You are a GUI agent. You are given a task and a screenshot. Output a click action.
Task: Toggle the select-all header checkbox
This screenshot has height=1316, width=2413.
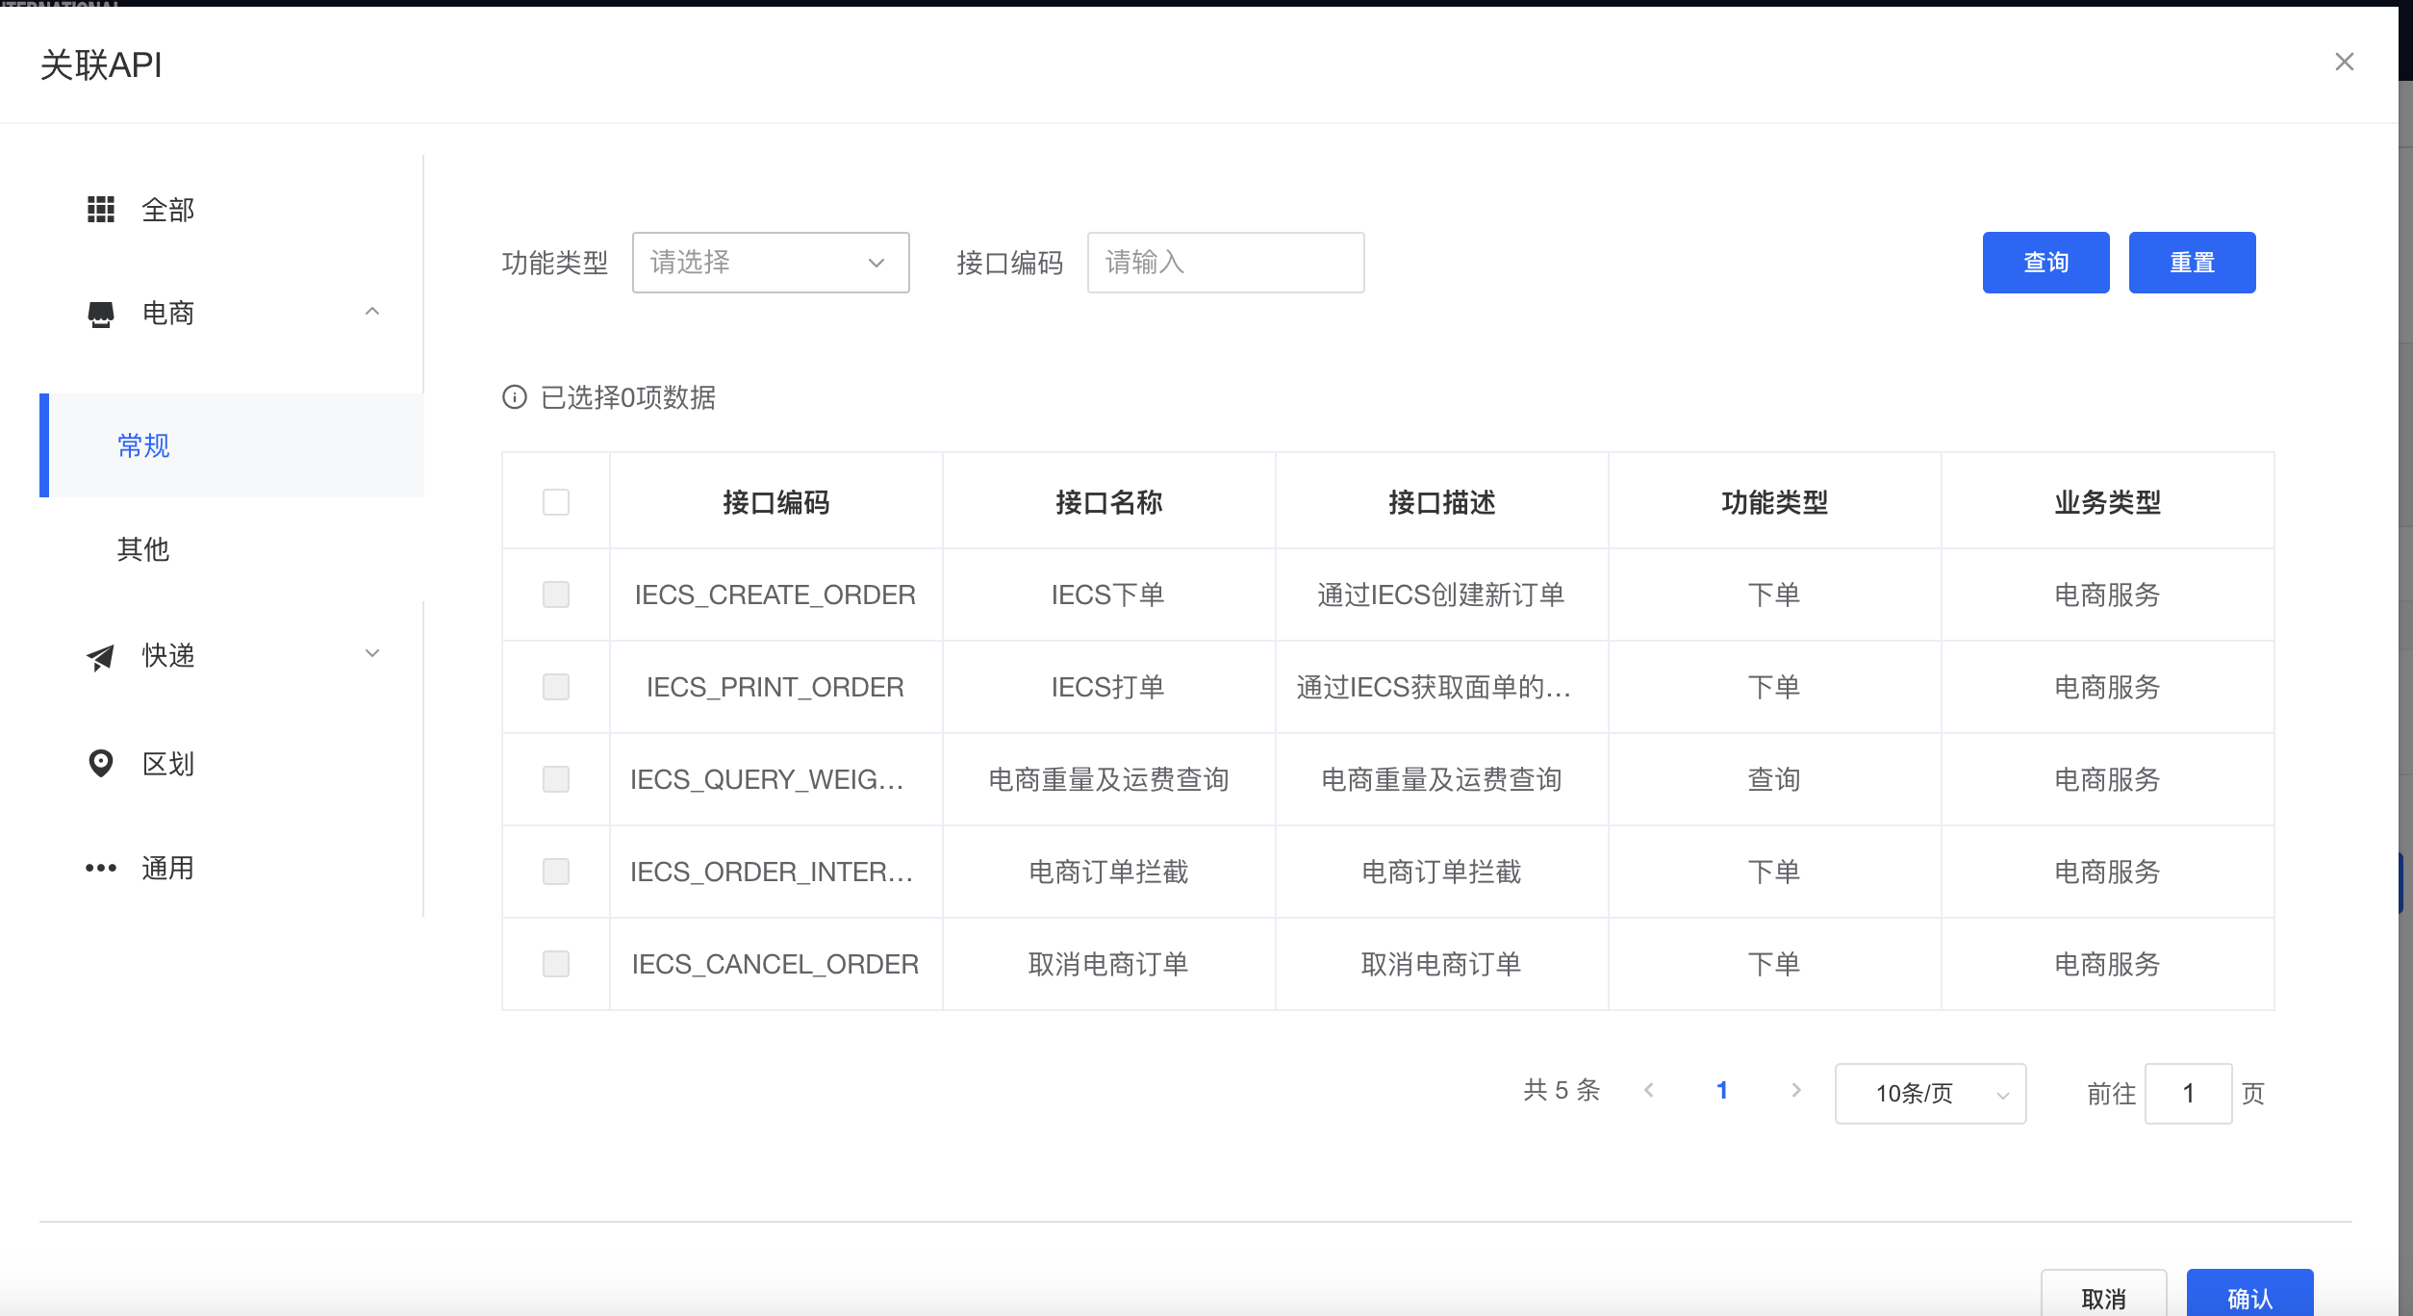click(556, 502)
